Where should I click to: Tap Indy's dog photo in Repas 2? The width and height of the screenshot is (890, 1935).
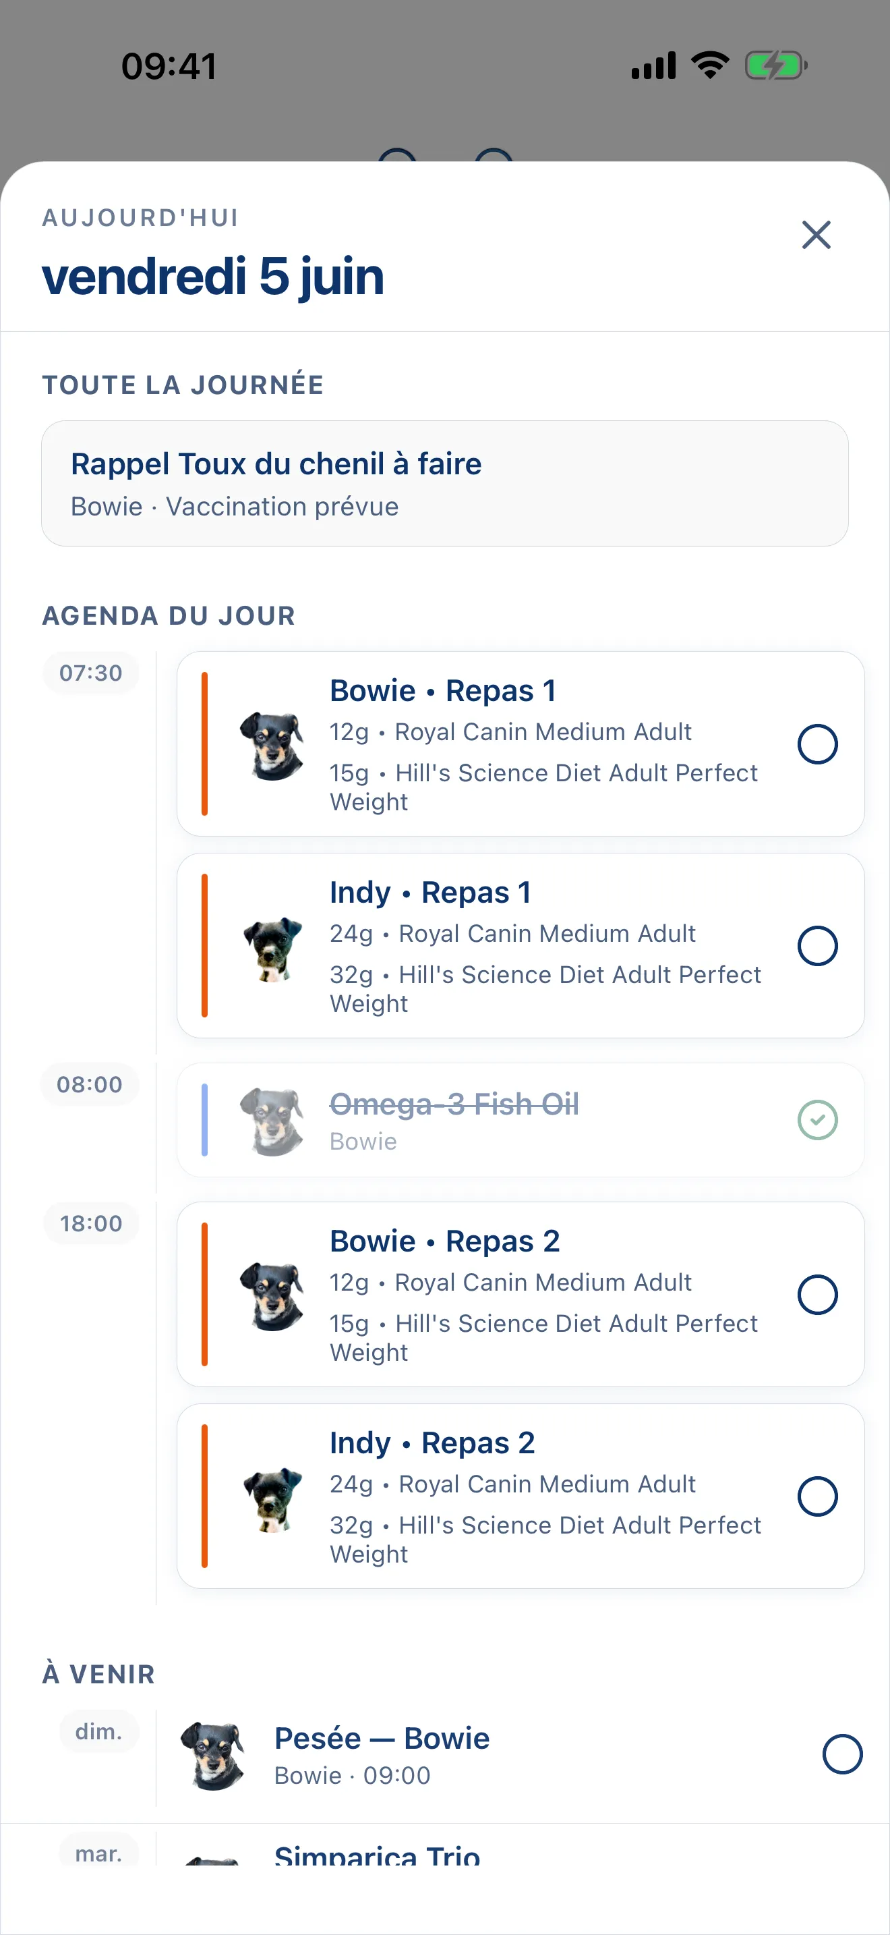click(x=272, y=1498)
